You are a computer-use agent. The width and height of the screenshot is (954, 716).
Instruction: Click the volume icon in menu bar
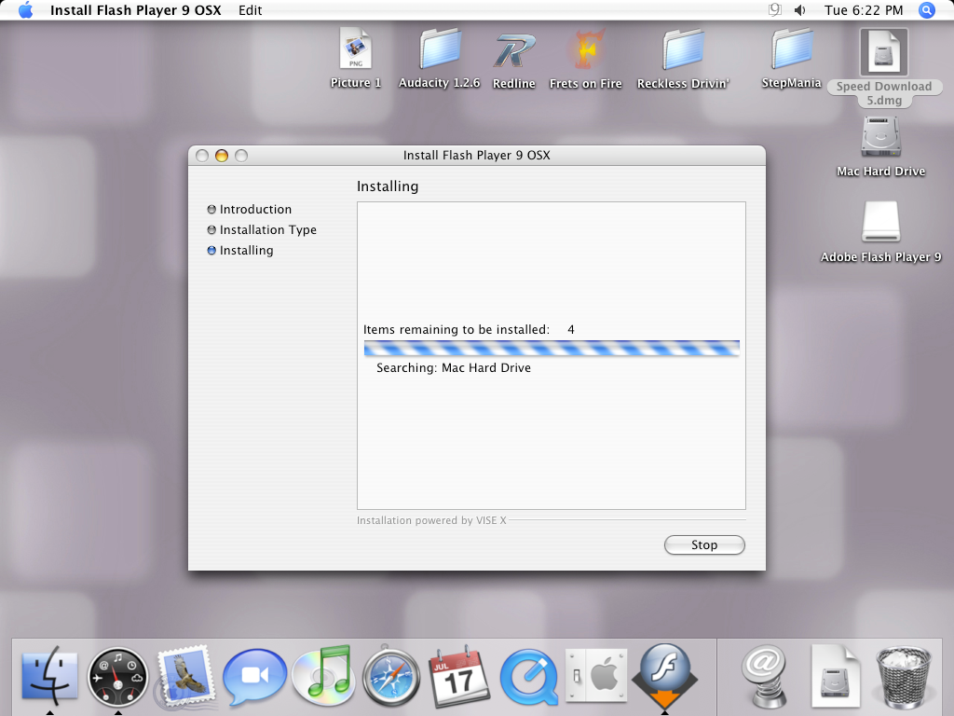click(800, 10)
